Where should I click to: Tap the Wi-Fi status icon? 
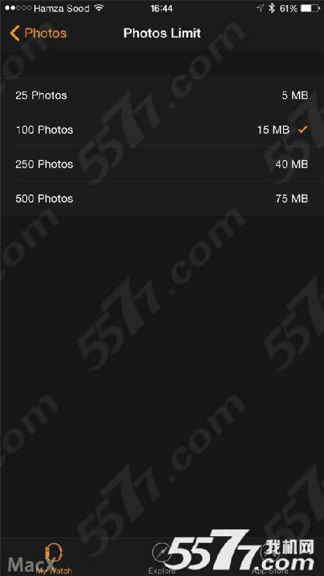(99, 8)
